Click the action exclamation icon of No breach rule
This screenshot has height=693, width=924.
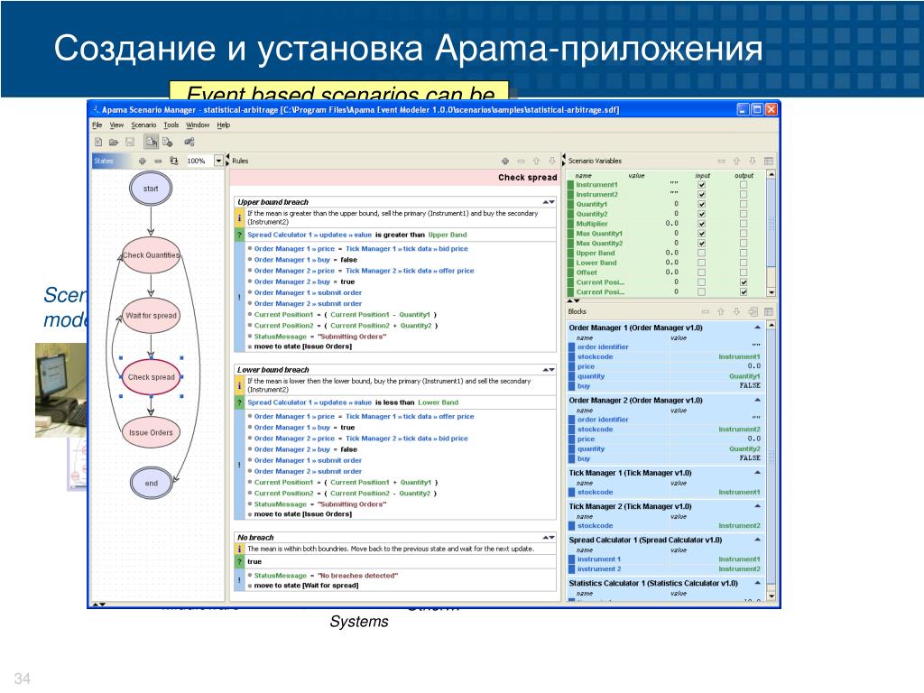[x=239, y=580]
